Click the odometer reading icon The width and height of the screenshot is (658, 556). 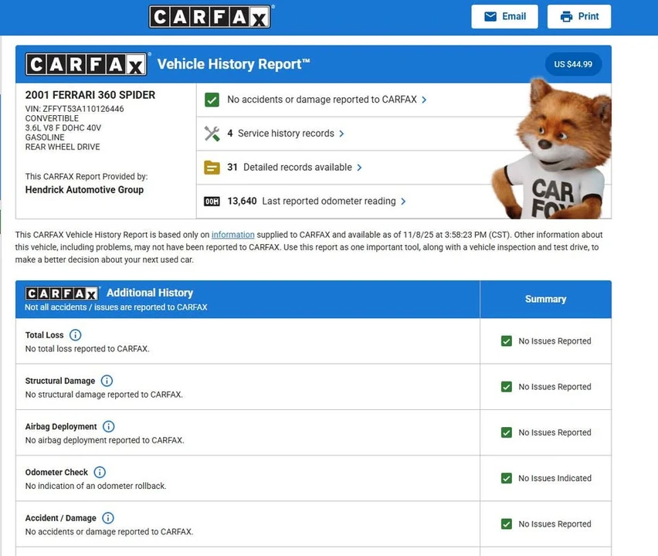click(x=212, y=202)
